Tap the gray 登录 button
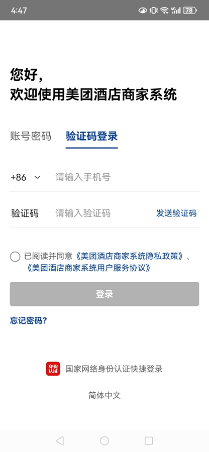The height and width of the screenshot is (452, 209). (x=104, y=294)
